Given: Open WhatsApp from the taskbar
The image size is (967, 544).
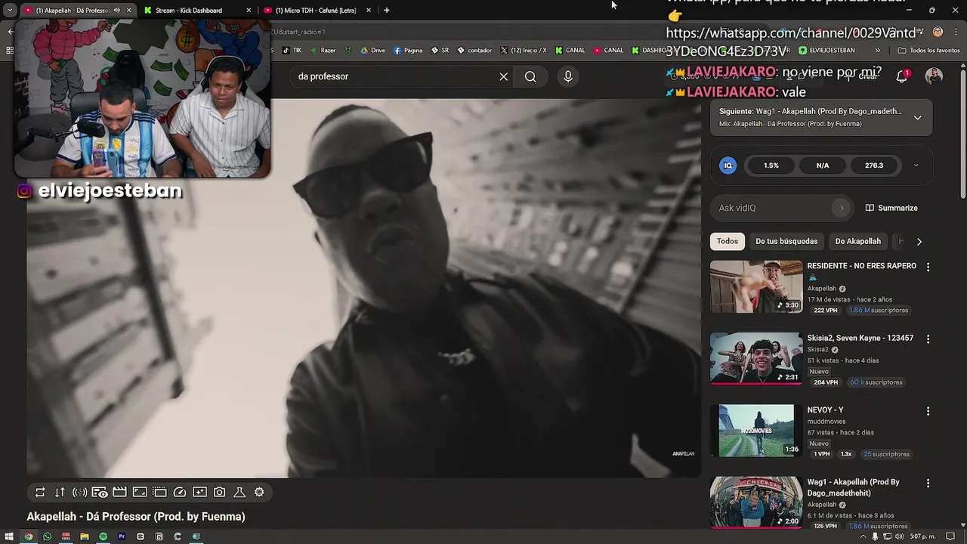Looking at the screenshot, I should [x=47, y=536].
